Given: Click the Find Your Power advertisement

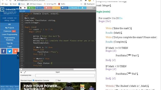Looking at the screenshot, I should point(58,86).
